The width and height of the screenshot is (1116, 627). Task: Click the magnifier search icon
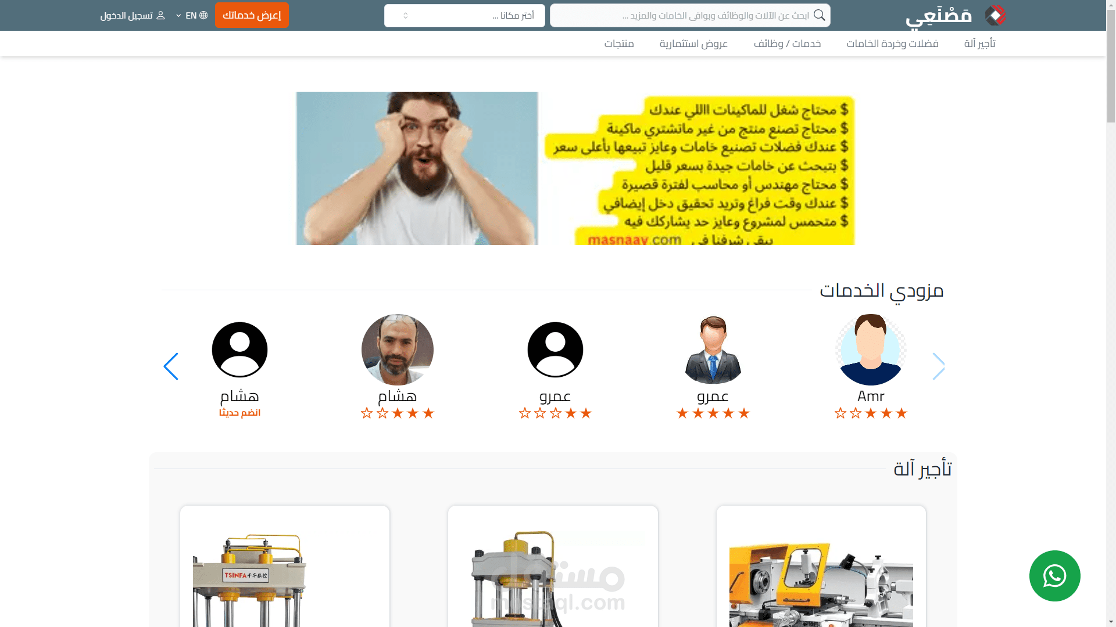[x=819, y=15]
